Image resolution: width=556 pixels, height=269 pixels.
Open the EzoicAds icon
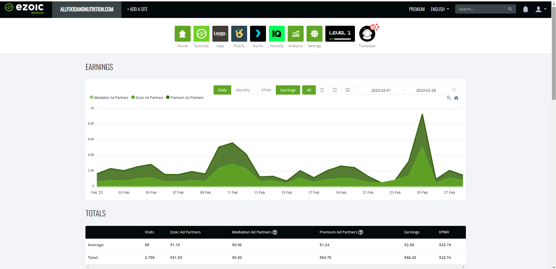[x=201, y=34]
